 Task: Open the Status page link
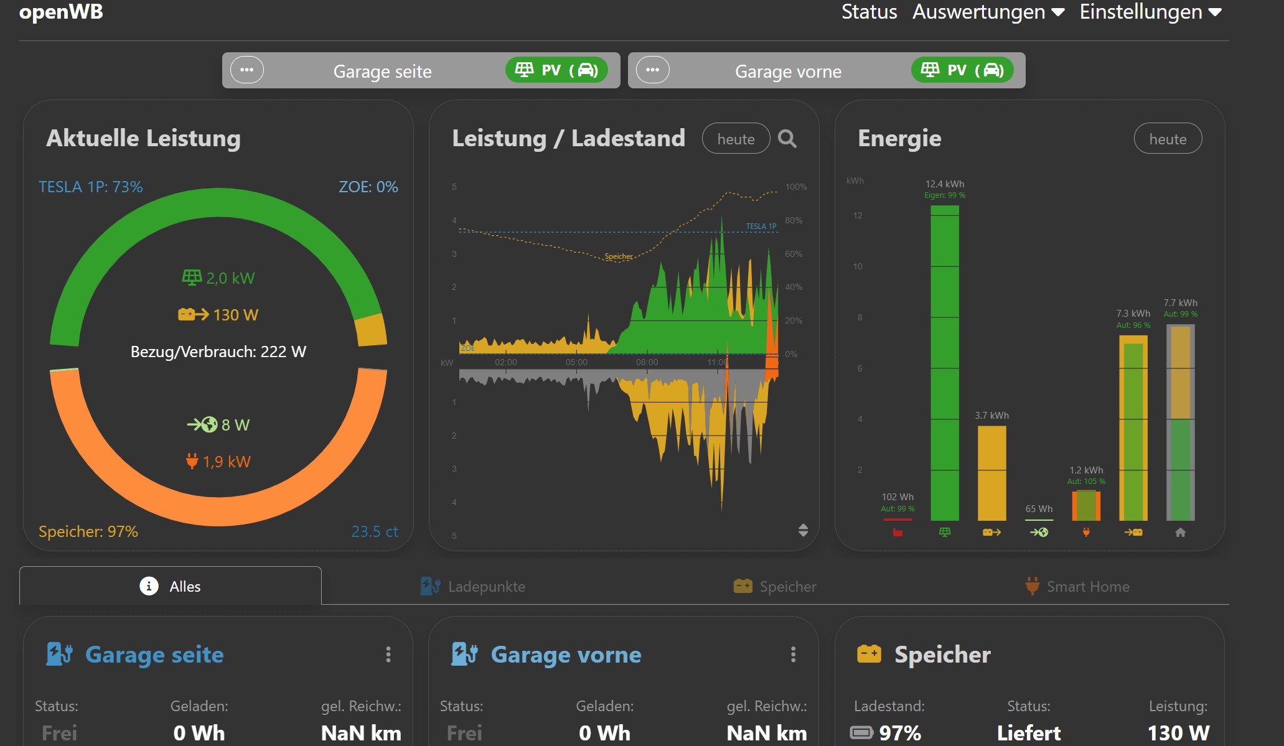(x=869, y=12)
